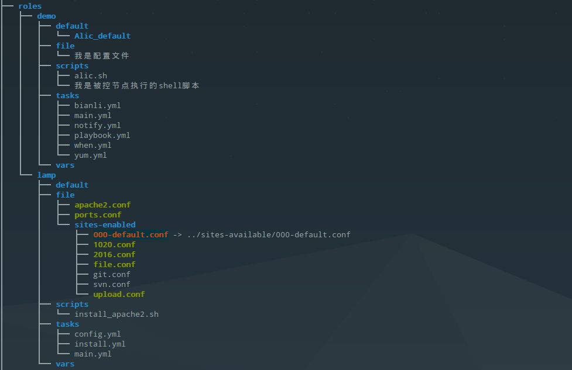
Task: Click 2016.conf file name
Action: [x=114, y=254]
